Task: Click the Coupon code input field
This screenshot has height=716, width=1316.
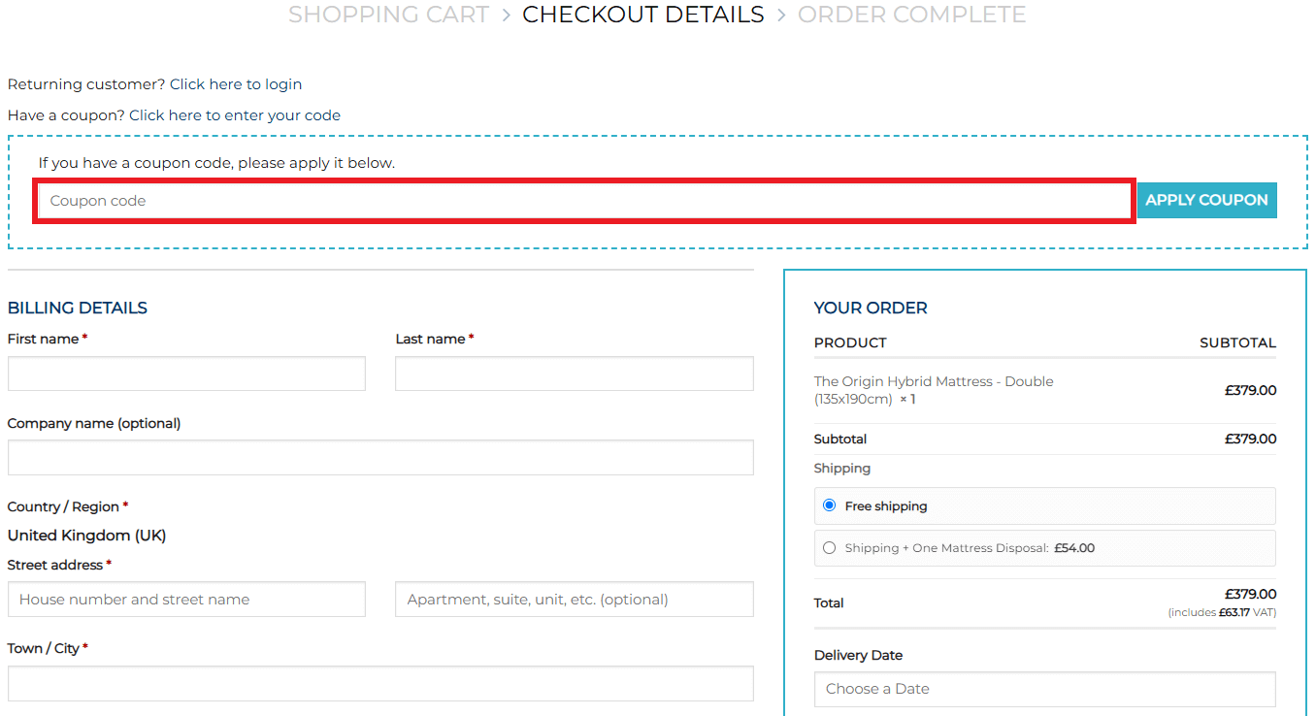Action: pos(584,201)
